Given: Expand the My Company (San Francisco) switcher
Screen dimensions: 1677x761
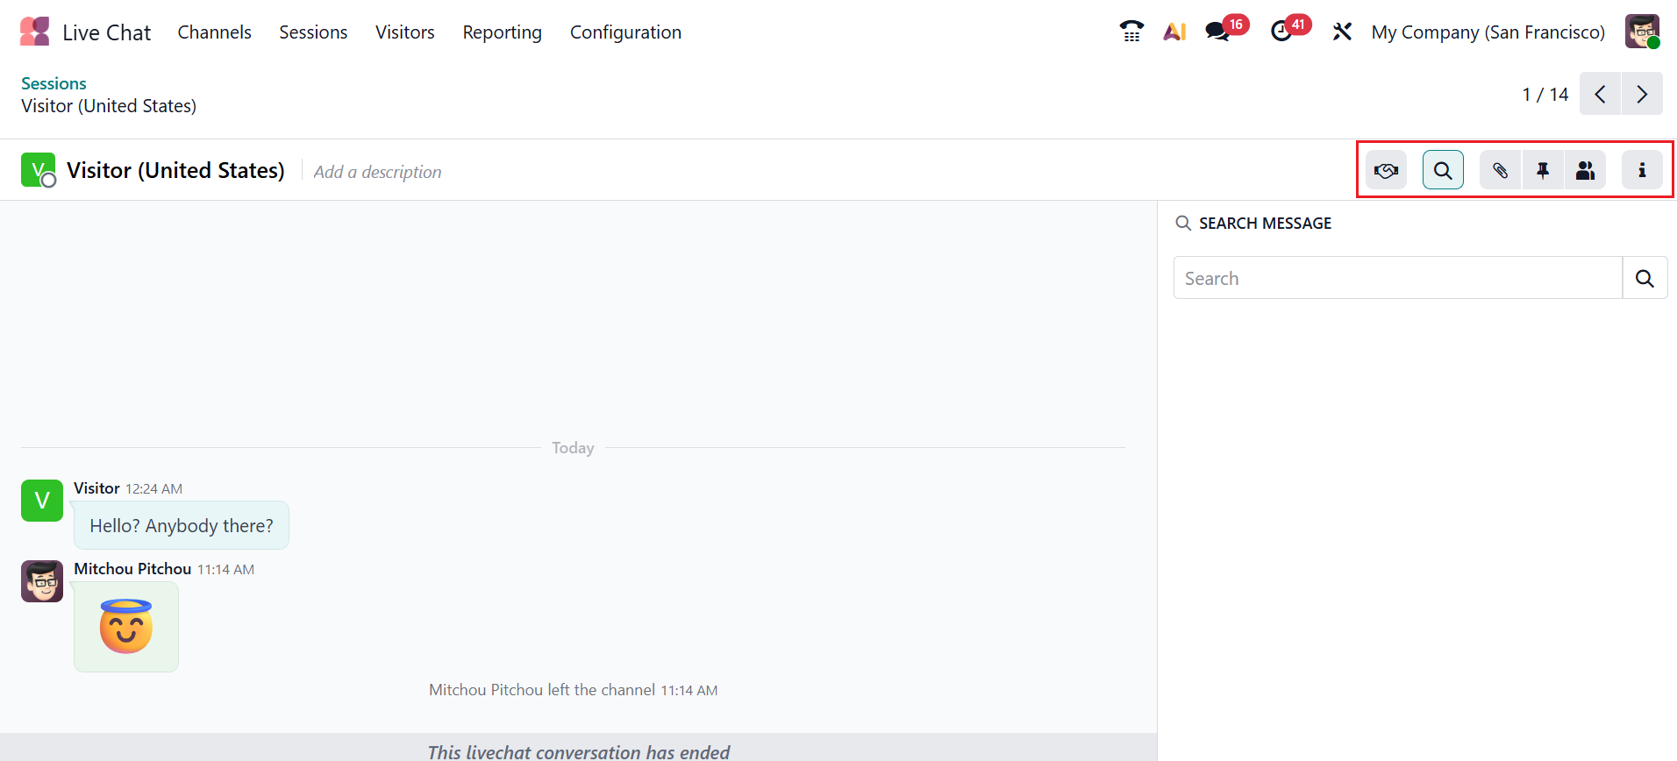Looking at the screenshot, I should pyautogui.click(x=1488, y=32).
